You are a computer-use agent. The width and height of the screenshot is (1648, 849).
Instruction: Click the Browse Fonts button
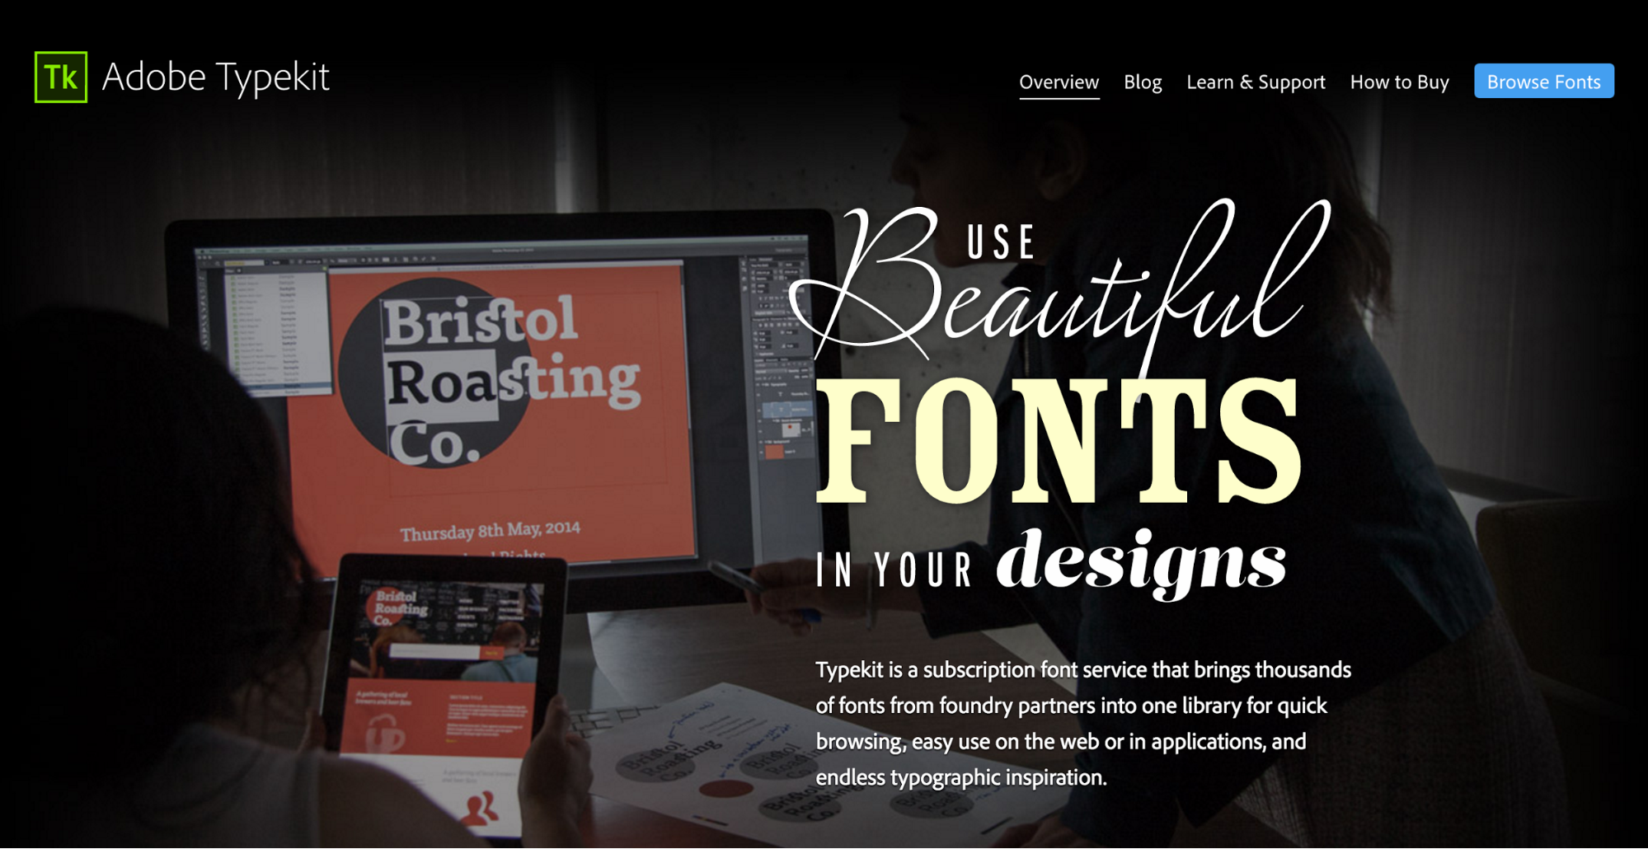click(x=1543, y=81)
